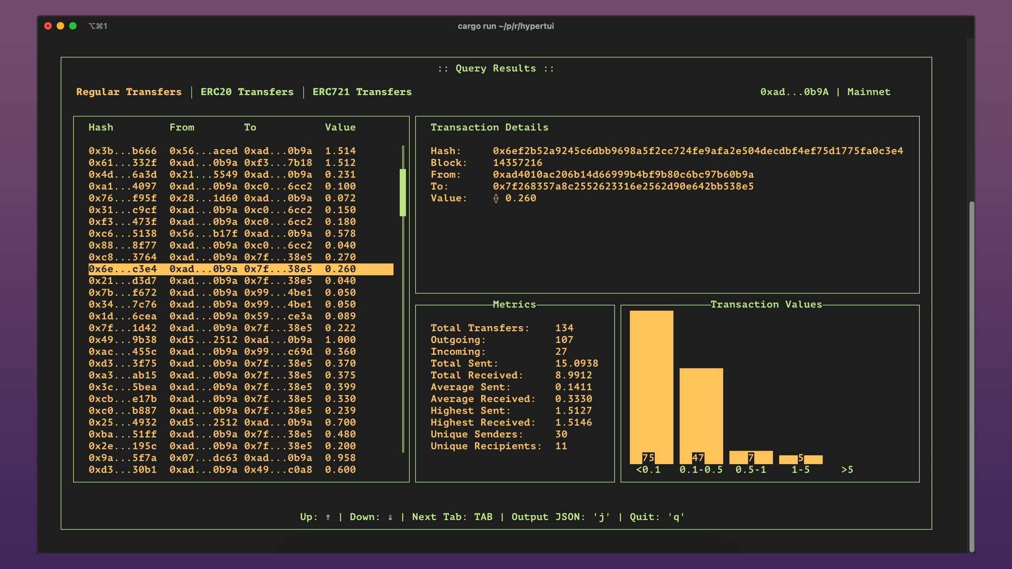The height and width of the screenshot is (569, 1012).
Task: Click the green zoom window button
Action: 73,26
